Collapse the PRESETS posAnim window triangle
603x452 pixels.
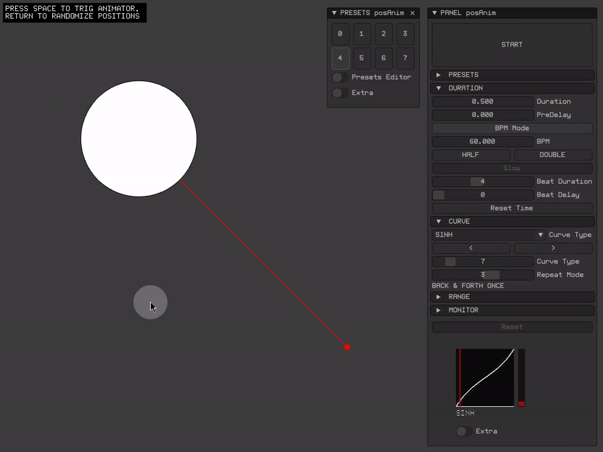(x=334, y=13)
